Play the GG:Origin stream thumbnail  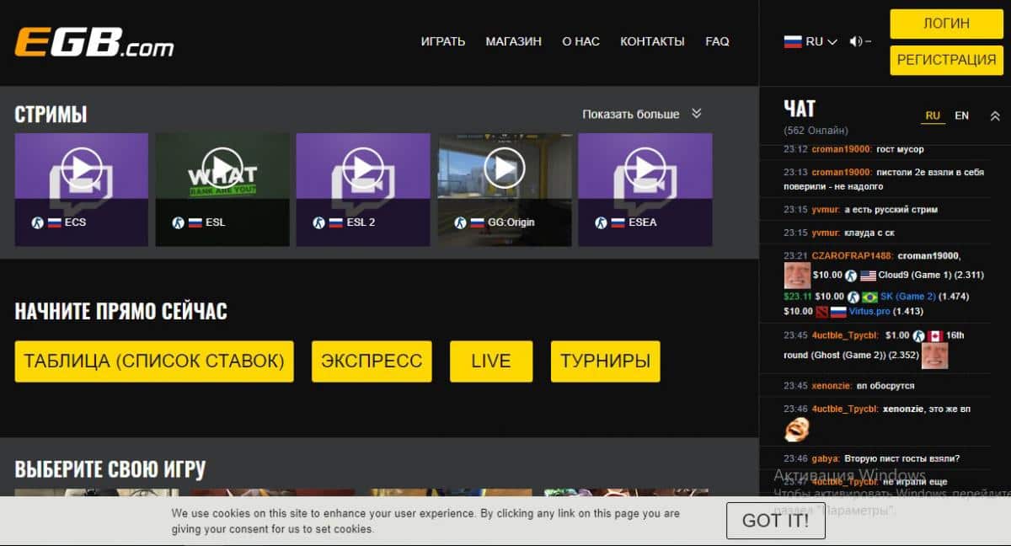[x=504, y=169]
